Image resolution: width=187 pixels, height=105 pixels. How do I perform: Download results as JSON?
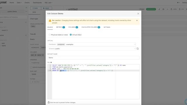point(174,9)
